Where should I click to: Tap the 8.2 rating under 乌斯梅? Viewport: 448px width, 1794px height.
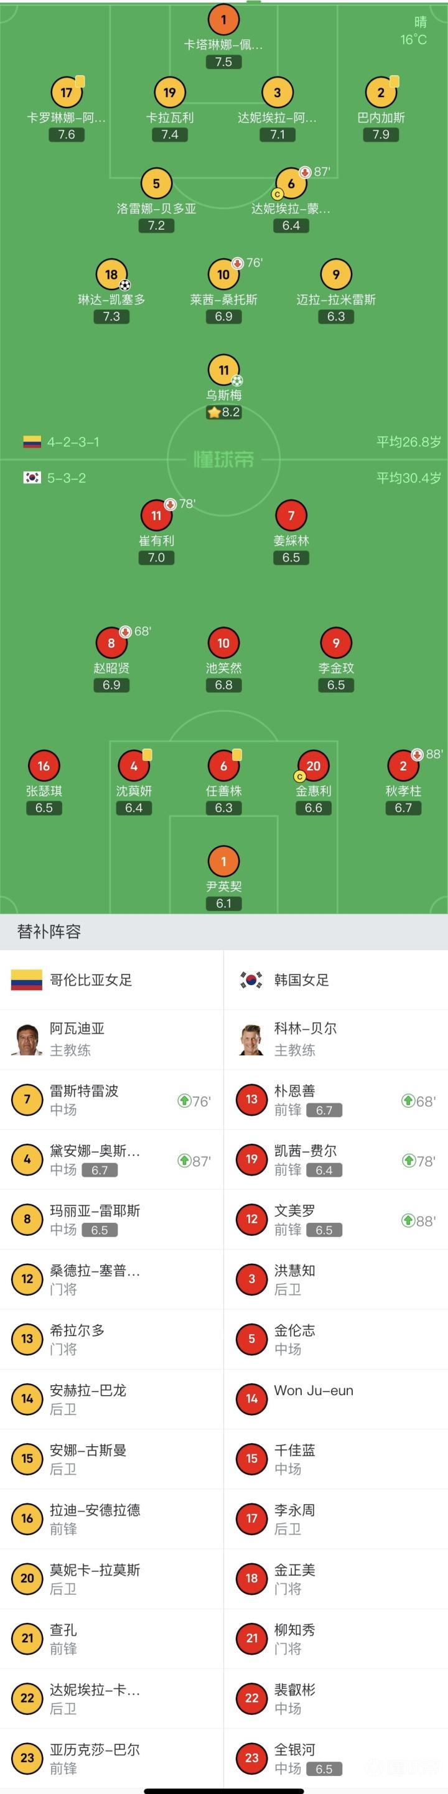225,413
